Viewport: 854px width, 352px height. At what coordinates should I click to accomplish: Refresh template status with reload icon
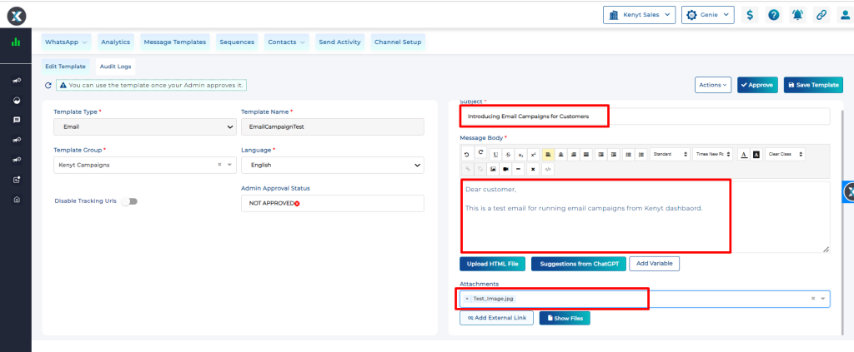click(48, 85)
